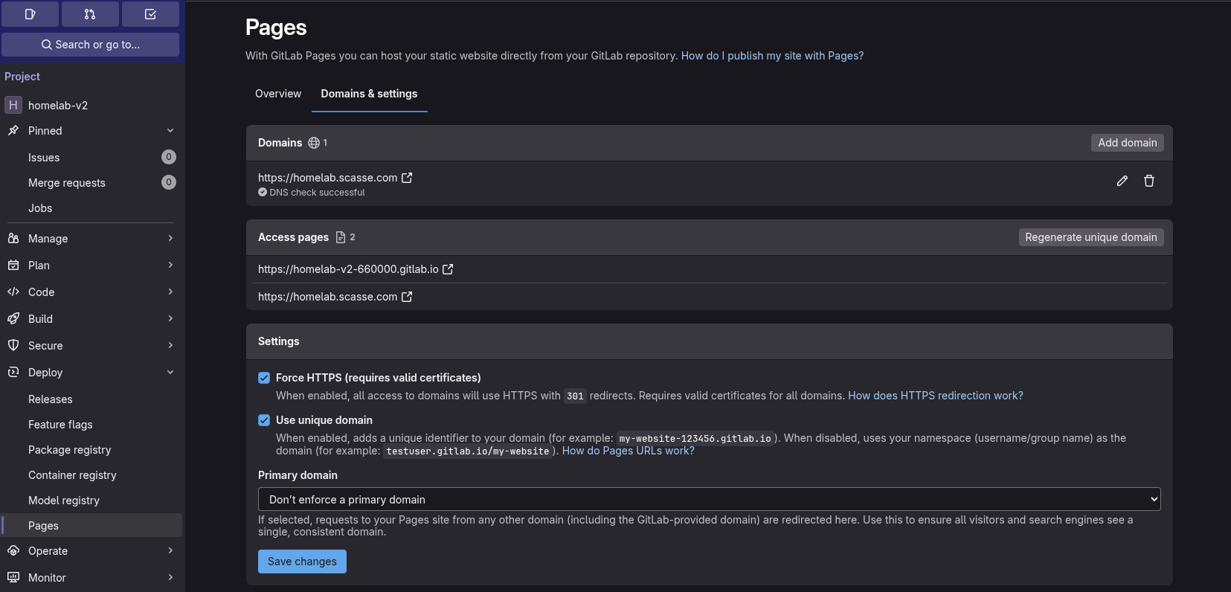
Task: Click the Search or go to field
Action: 91,44
